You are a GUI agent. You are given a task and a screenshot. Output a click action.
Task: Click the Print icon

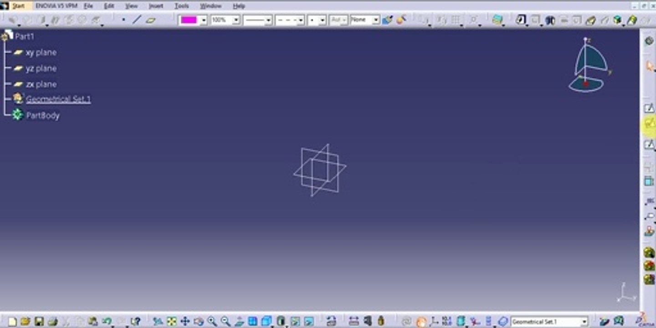click(53, 321)
